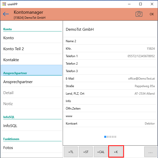Click the Telefon 1 field row
The height and width of the screenshot is (158, 158).
(x=110, y=56)
